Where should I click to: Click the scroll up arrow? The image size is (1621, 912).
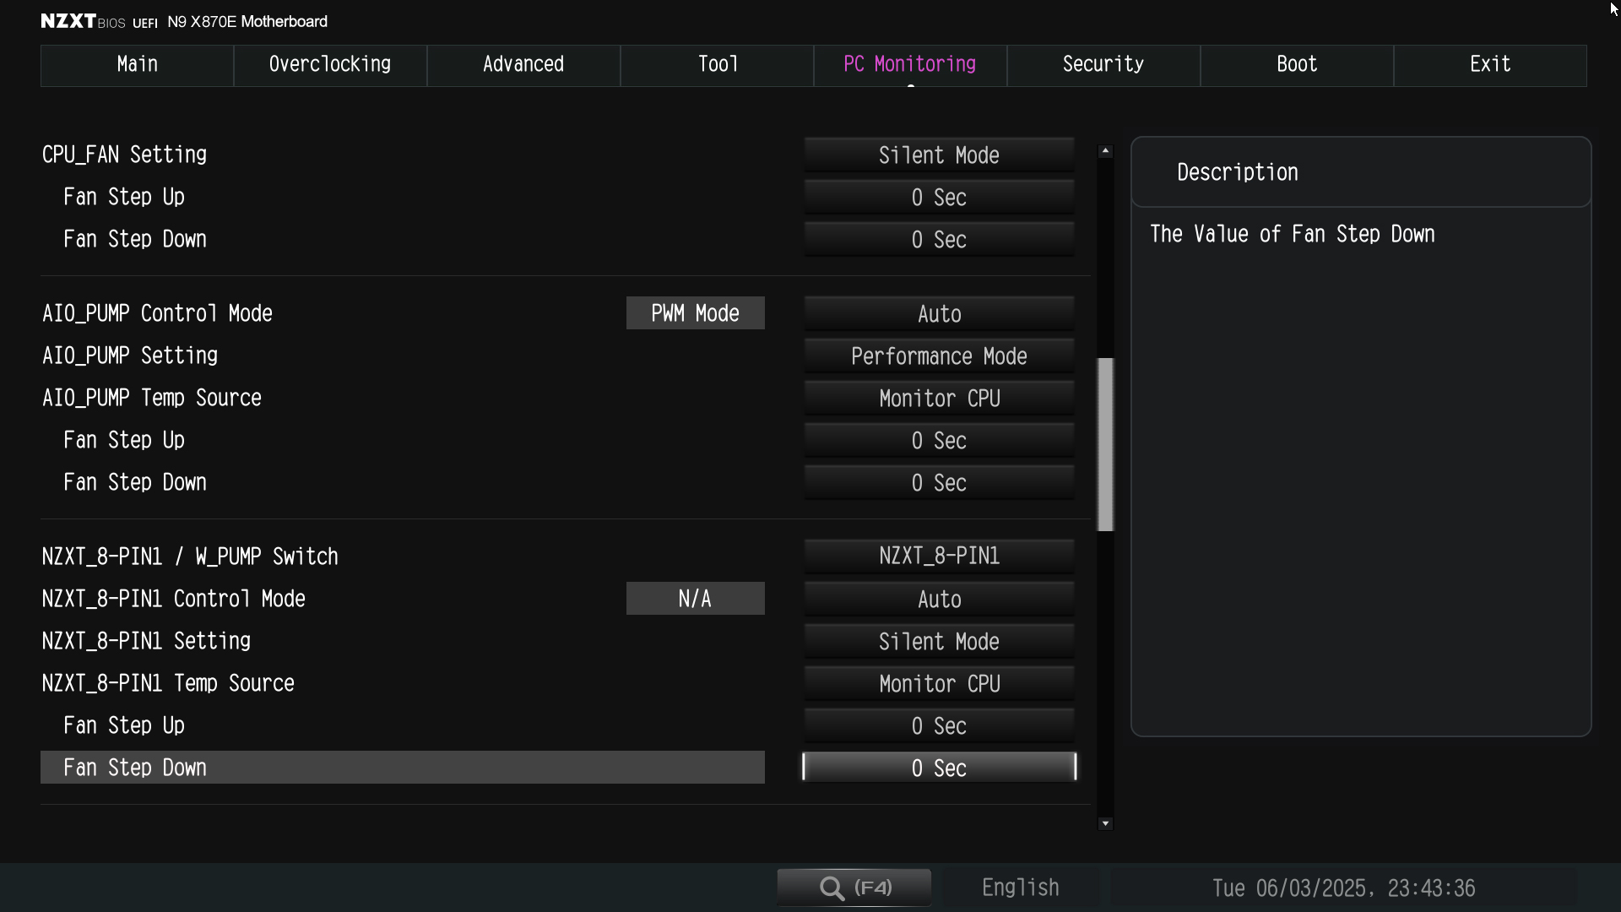coord(1105,151)
